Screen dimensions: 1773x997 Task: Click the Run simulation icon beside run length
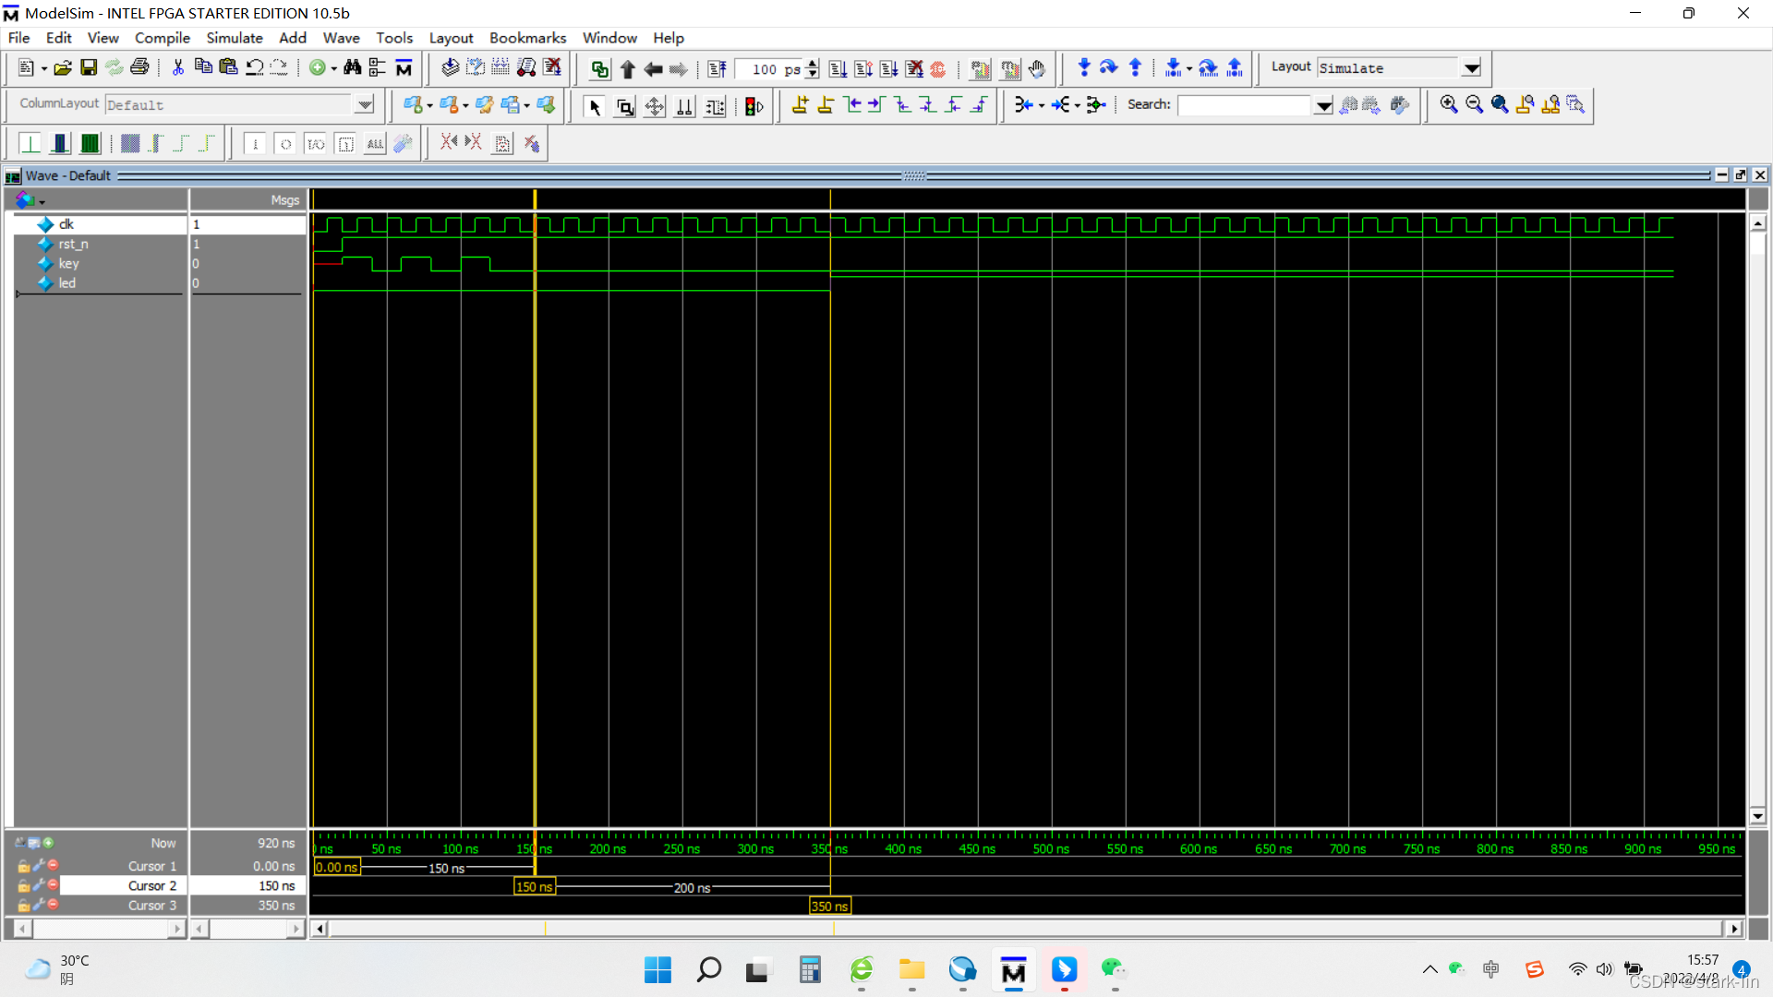click(x=838, y=69)
